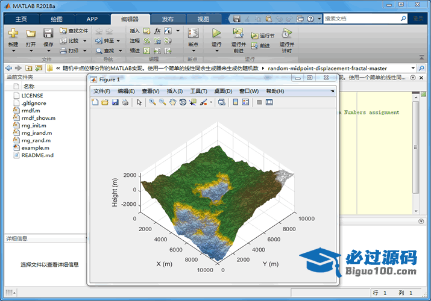Screen dimensions: 431x301
Task: Click 查找 (Find) magnifier button in ribbon
Action: pos(105,51)
